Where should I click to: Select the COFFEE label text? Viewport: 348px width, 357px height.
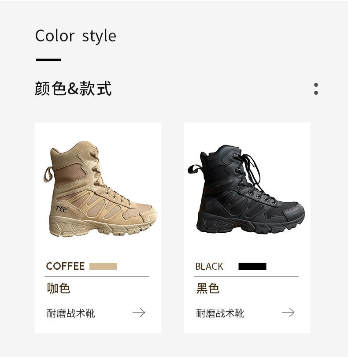(x=65, y=266)
